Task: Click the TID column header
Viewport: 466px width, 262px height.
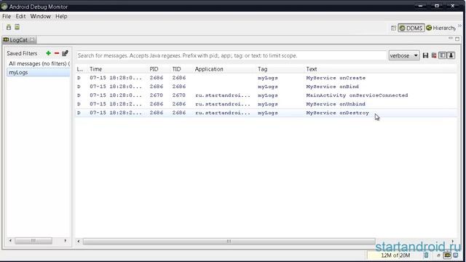Action: click(176, 69)
